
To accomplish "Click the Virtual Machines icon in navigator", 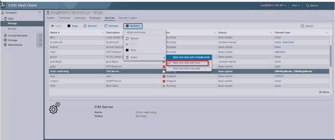I will coord(5,36).
